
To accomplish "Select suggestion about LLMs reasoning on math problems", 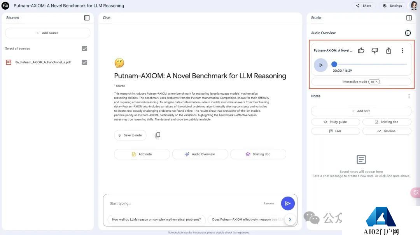I will pyautogui.click(x=156, y=219).
